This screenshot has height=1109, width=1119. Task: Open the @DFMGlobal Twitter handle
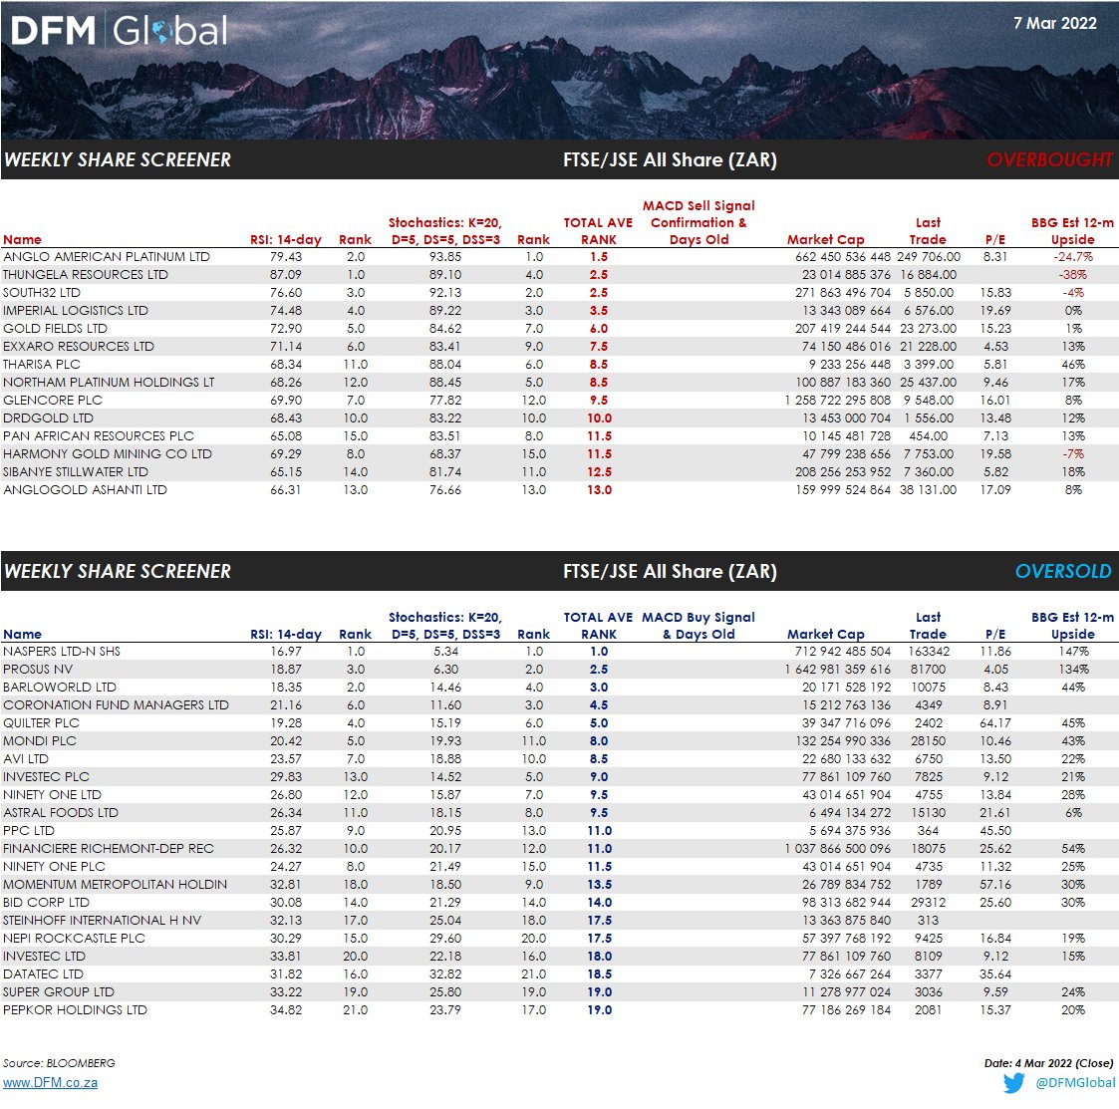pos(1075,1082)
